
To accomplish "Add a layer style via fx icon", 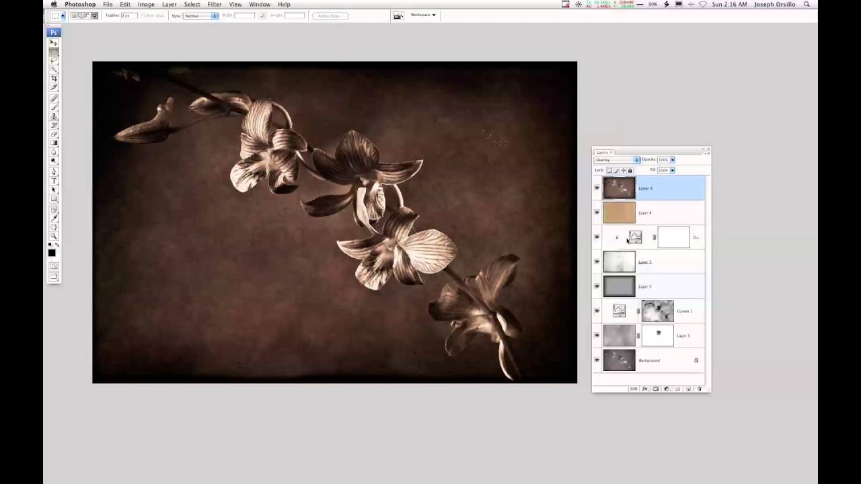I will tap(645, 389).
